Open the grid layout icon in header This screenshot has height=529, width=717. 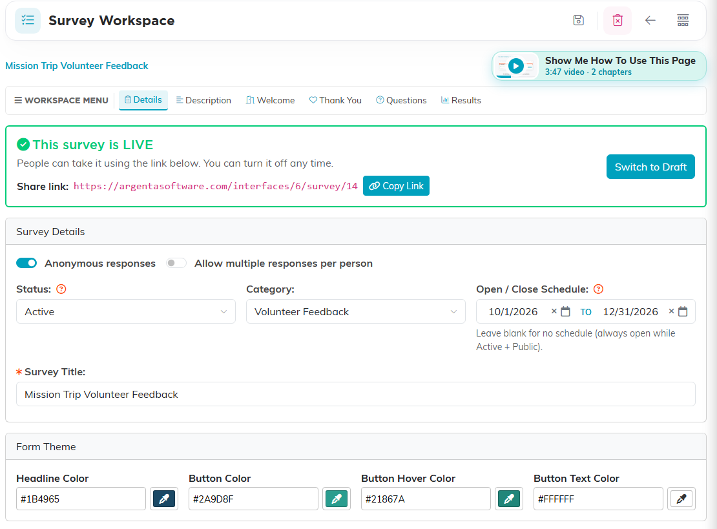coord(683,21)
